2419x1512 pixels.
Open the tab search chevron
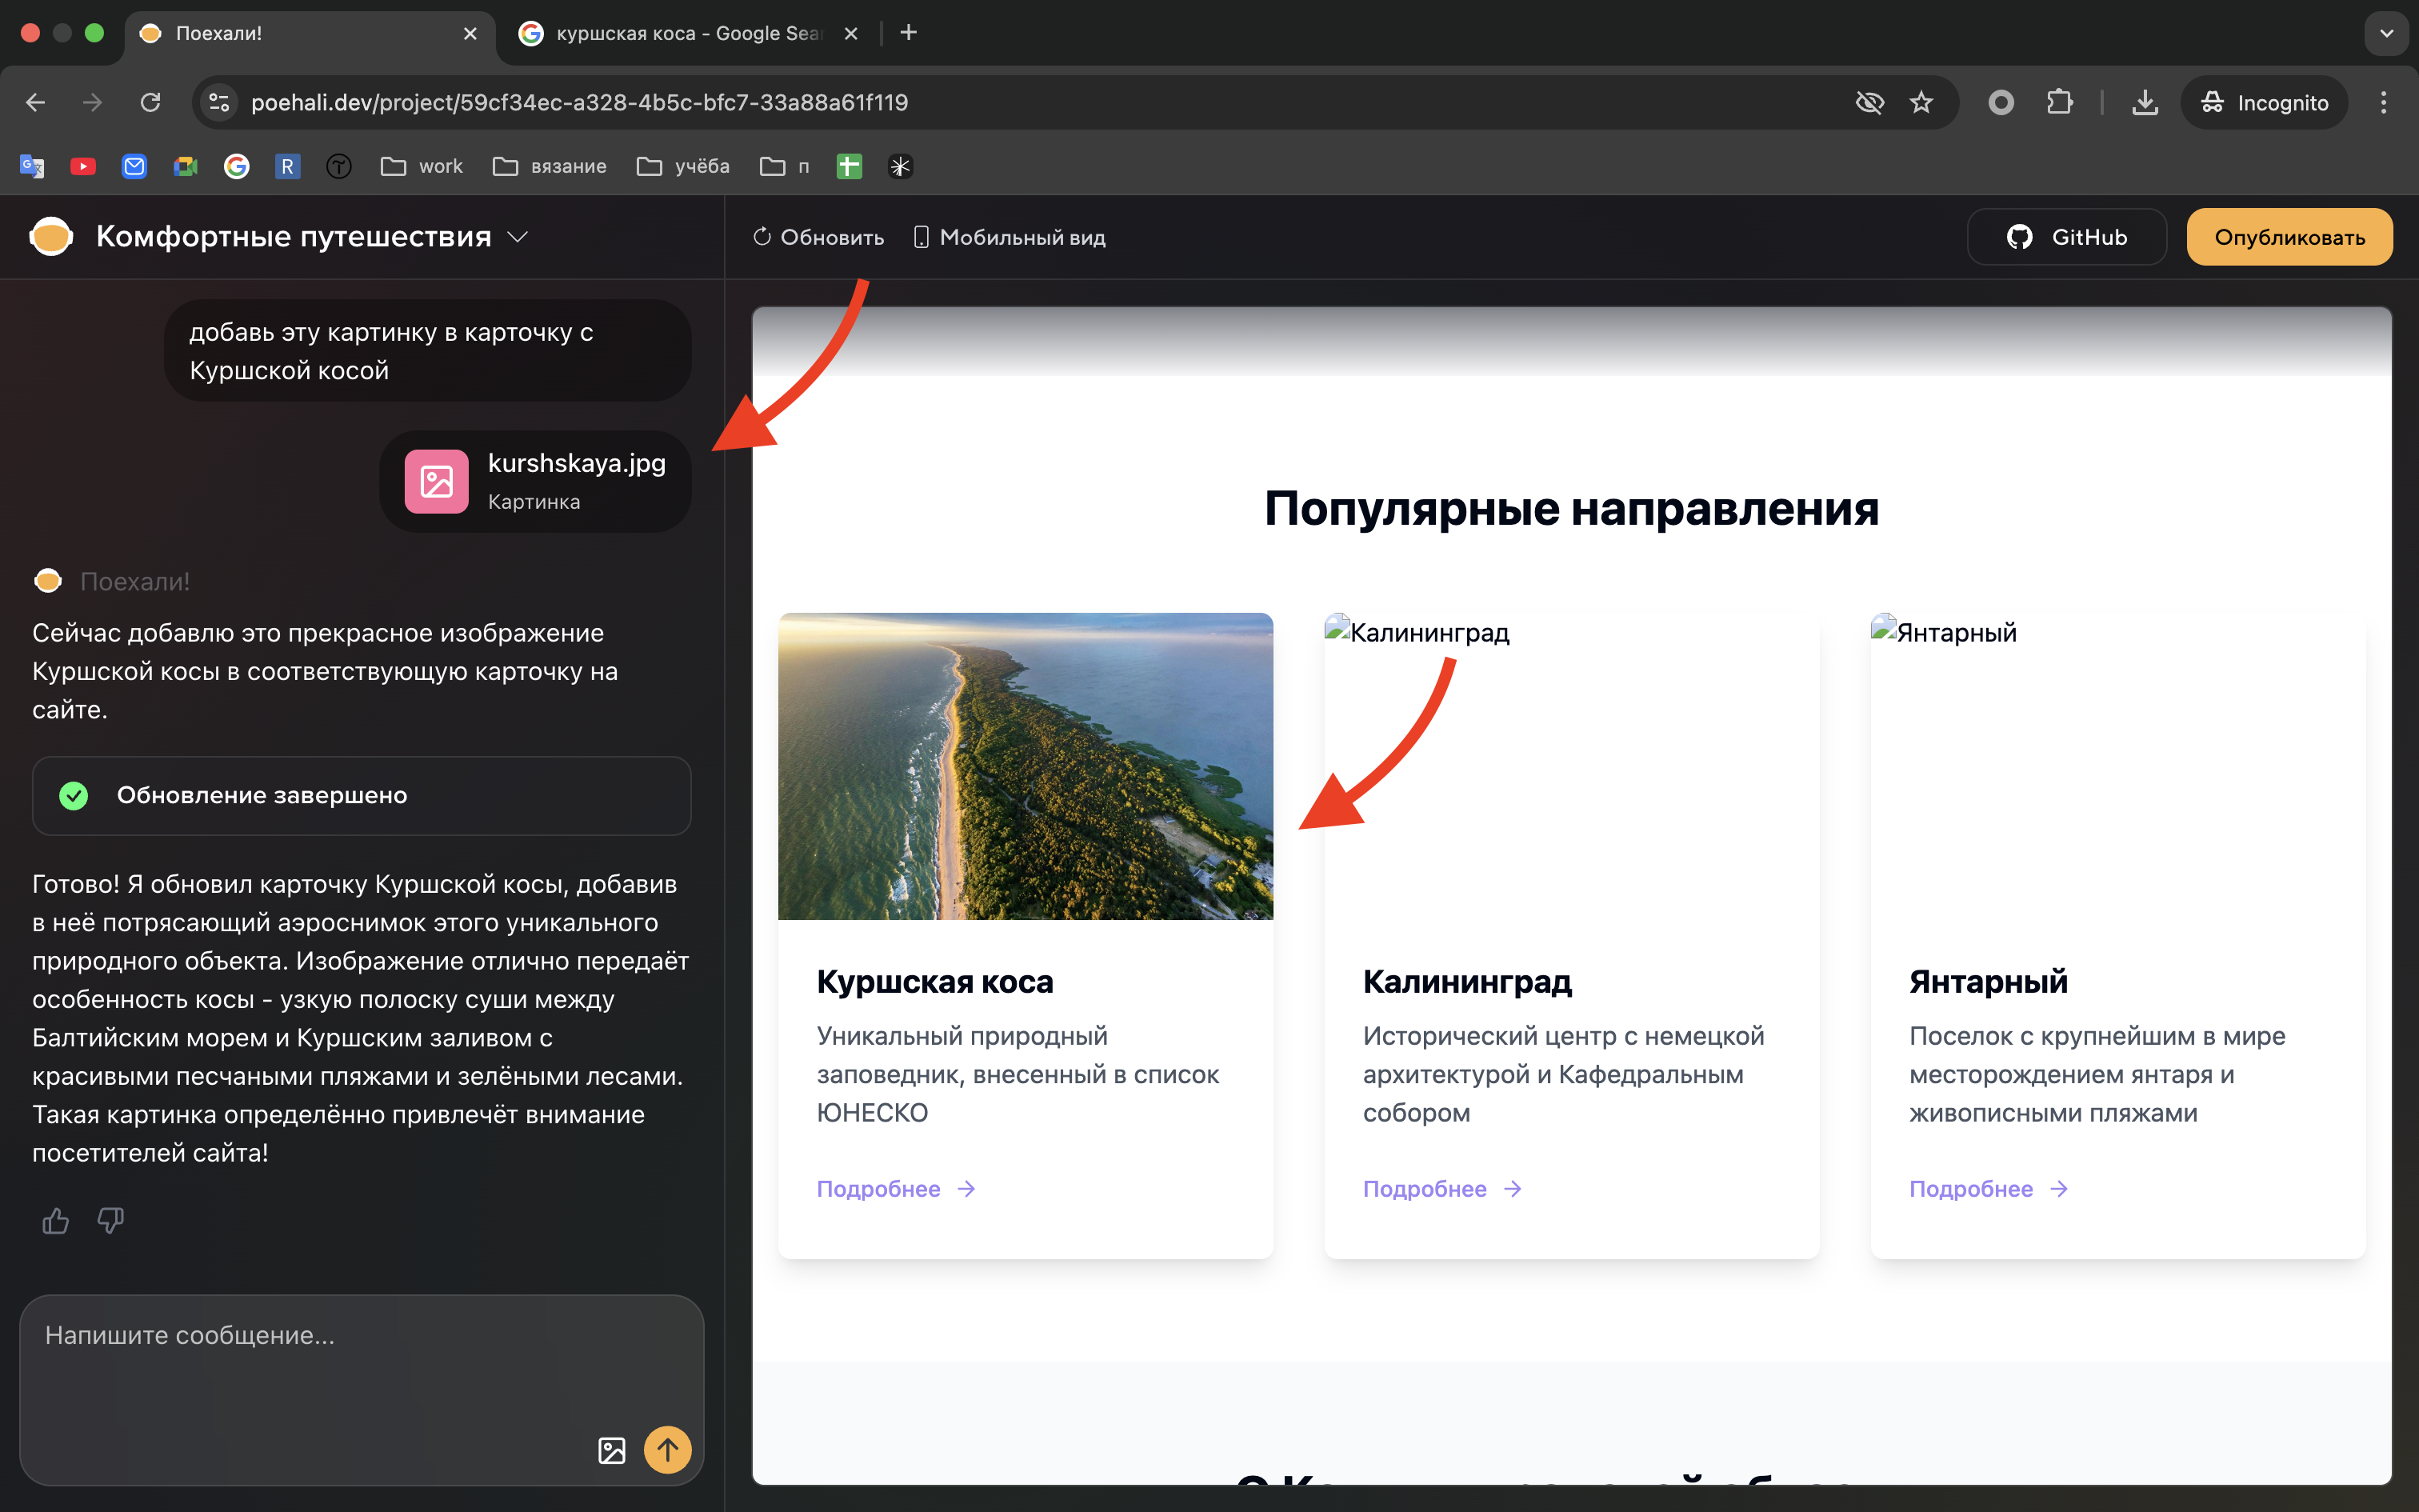tap(2387, 33)
